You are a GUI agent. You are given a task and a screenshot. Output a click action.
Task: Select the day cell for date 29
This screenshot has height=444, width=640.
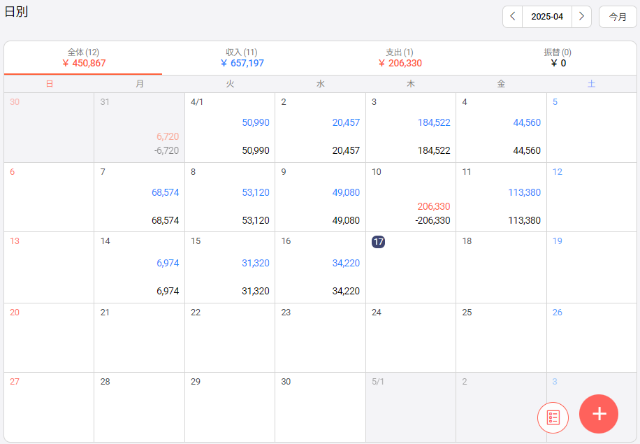230,407
